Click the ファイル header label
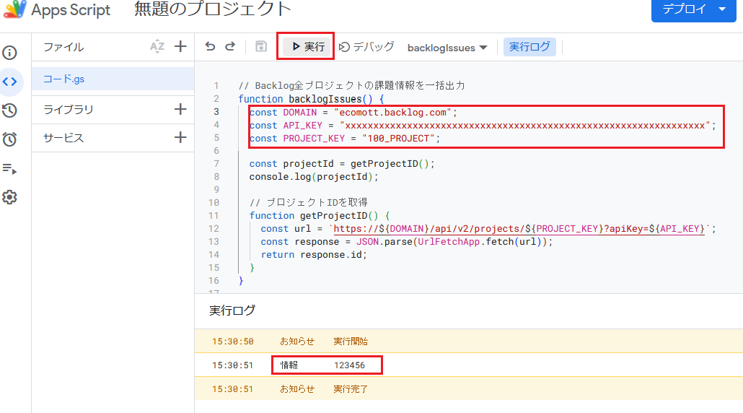This screenshot has width=743, height=413. 63,47
